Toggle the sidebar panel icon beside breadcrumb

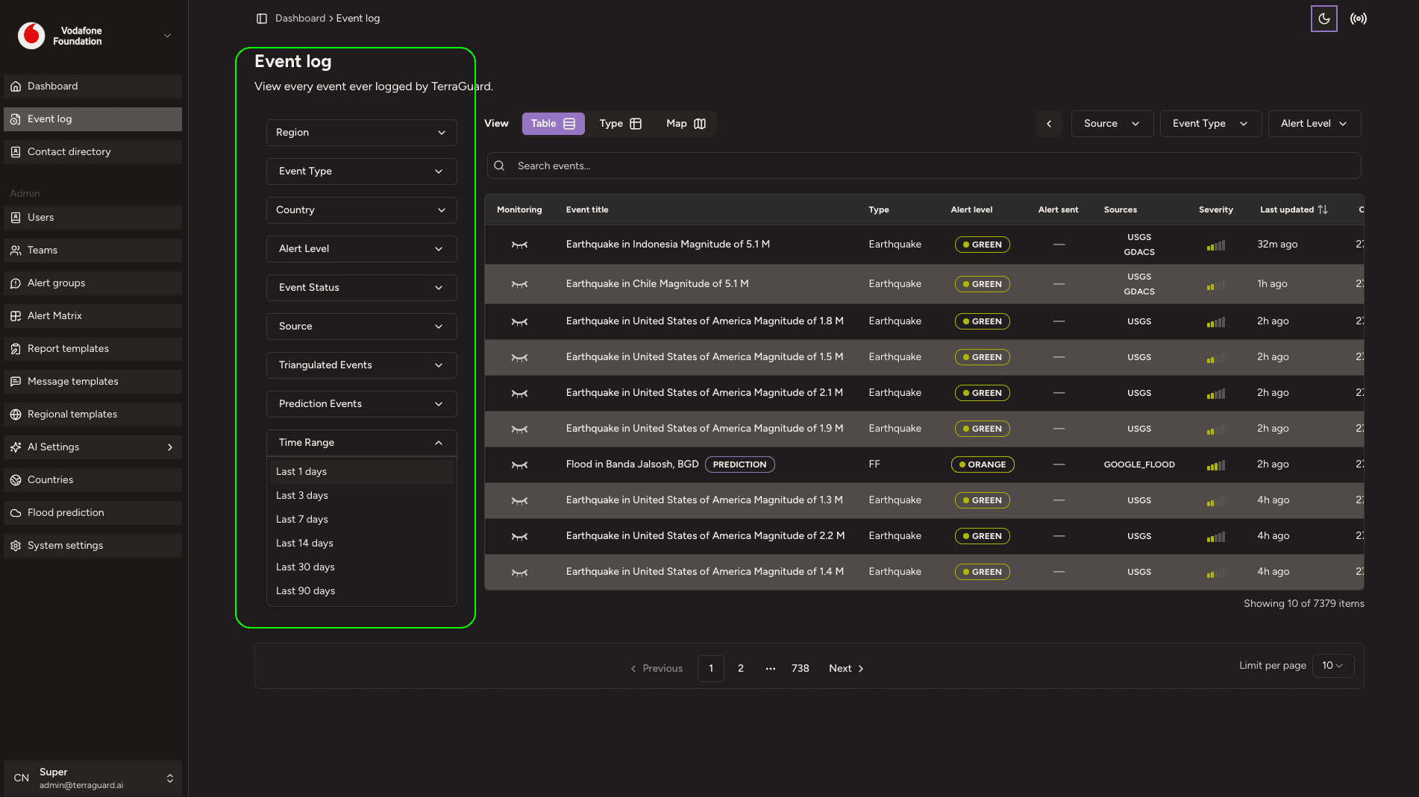pyautogui.click(x=262, y=19)
